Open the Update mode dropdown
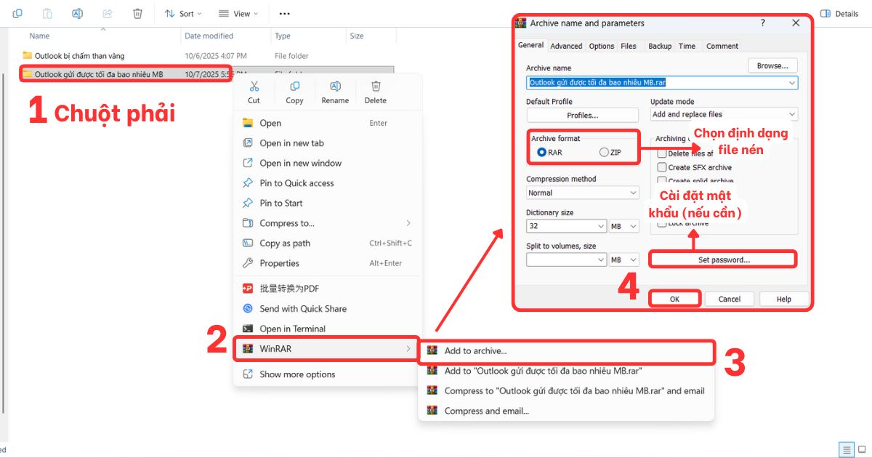 point(791,114)
